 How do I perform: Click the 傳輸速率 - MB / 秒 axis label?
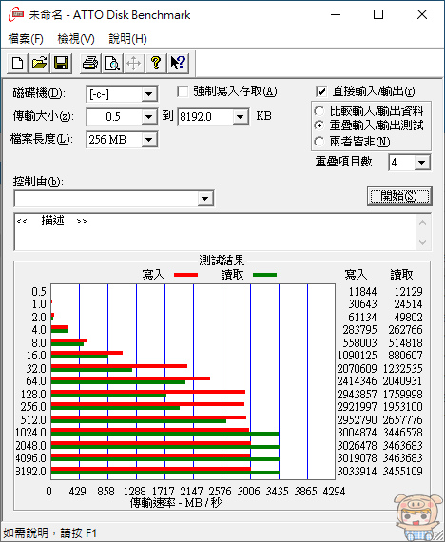pos(176,503)
